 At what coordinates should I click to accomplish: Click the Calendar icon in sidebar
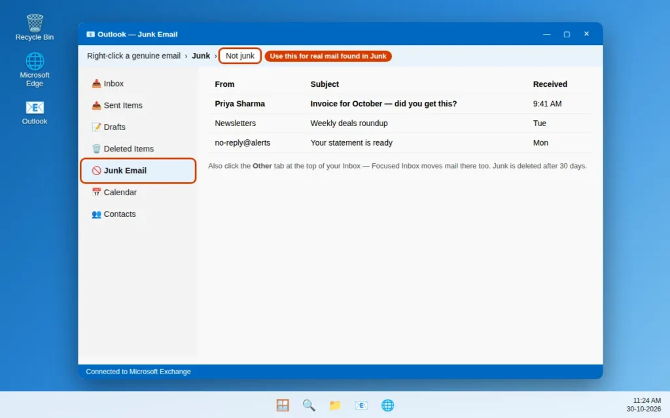click(x=97, y=193)
